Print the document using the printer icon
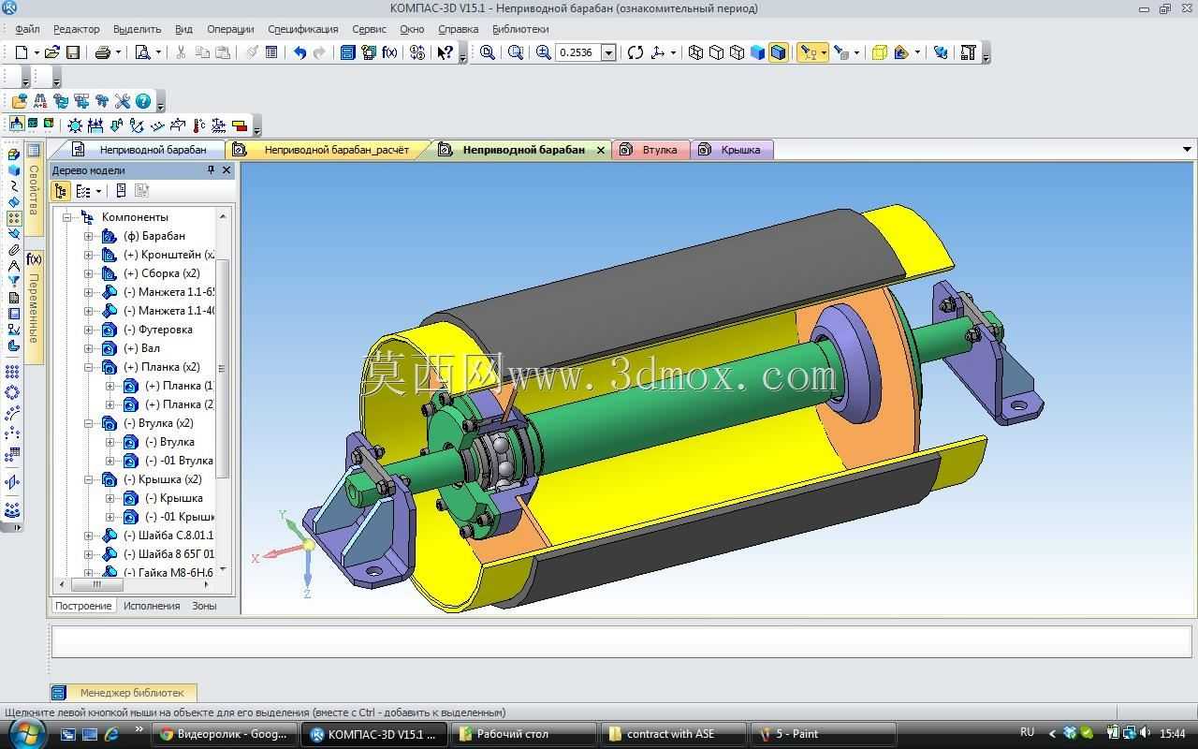This screenshot has height=749, width=1198. [103, 52]
